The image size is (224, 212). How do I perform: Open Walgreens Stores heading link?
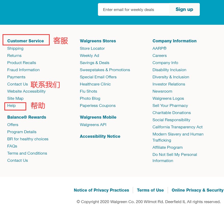point(98,41)
